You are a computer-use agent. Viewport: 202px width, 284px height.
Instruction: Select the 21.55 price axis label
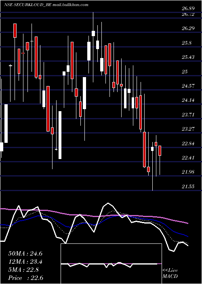coord(188,187)
